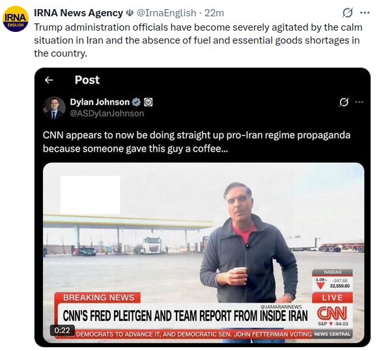Viewport: 379px width, 351px height.
Task: Click Dylan Johnson's CNN propaganda tweet text
Action: (197, 142)
